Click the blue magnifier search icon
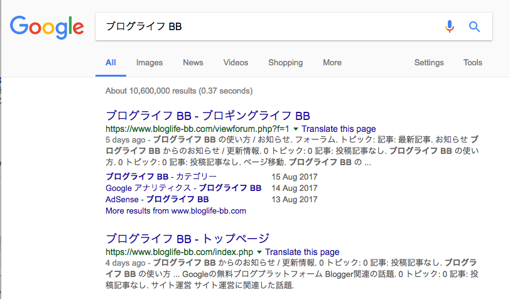510x299 pixels. 474,26
